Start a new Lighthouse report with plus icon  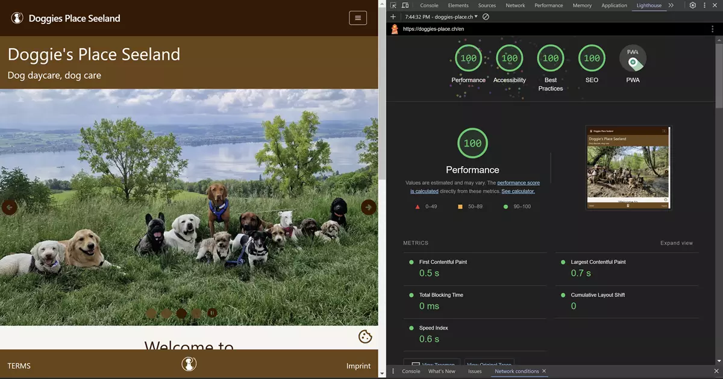coord(393,17)
